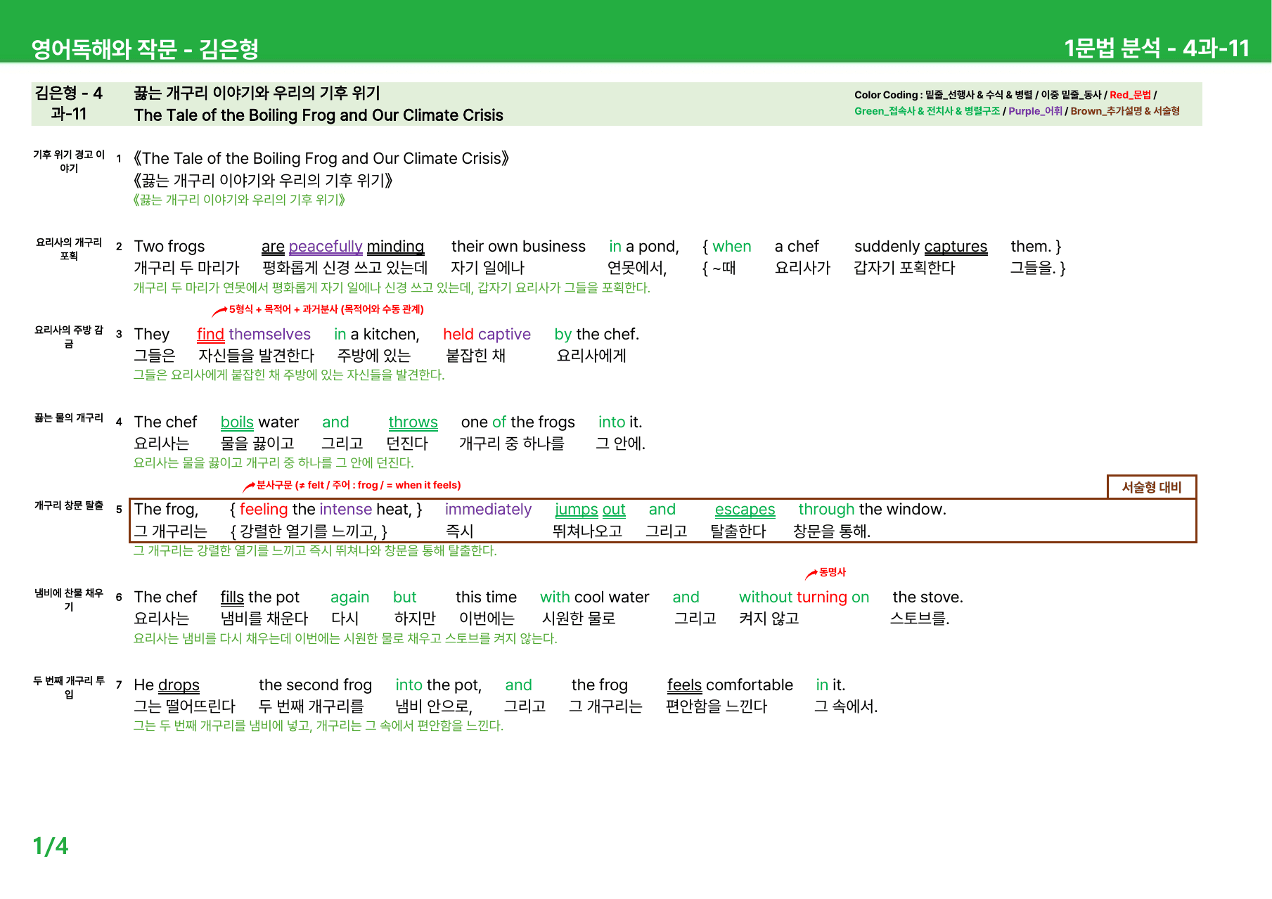The image size is (1272, 899).
Task: Click the red arrow beside 동명사 note
Action: point(811,574)
